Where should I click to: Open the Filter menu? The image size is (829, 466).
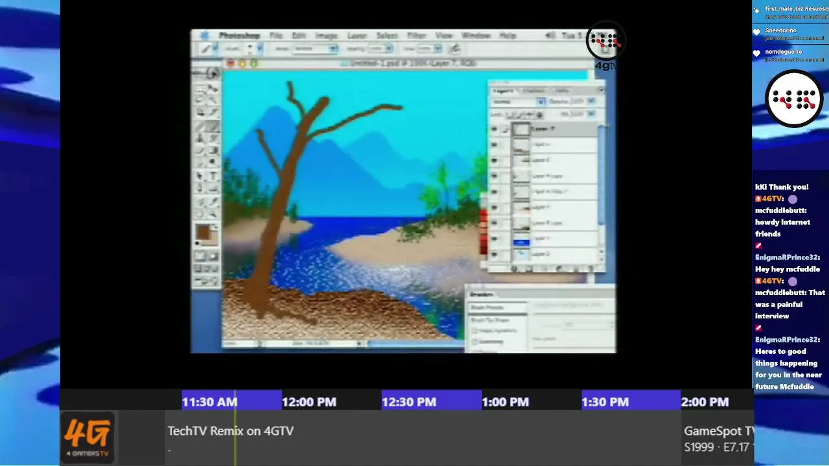click(x=416, y=36)
